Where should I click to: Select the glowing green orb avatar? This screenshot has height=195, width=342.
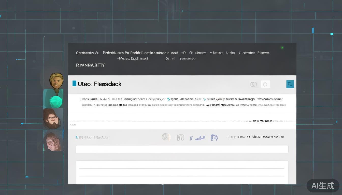54,99
